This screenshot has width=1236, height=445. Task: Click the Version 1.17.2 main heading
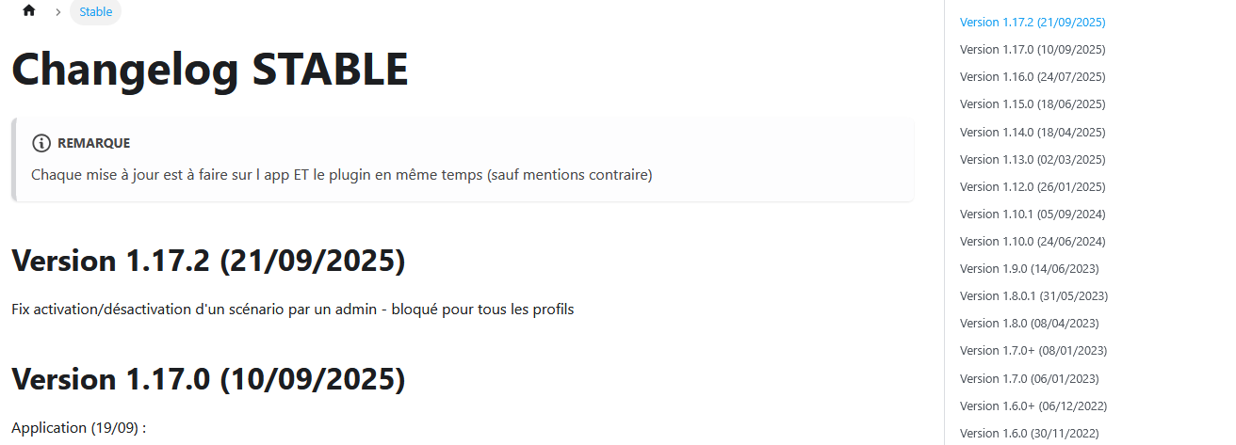pos(208,261)
